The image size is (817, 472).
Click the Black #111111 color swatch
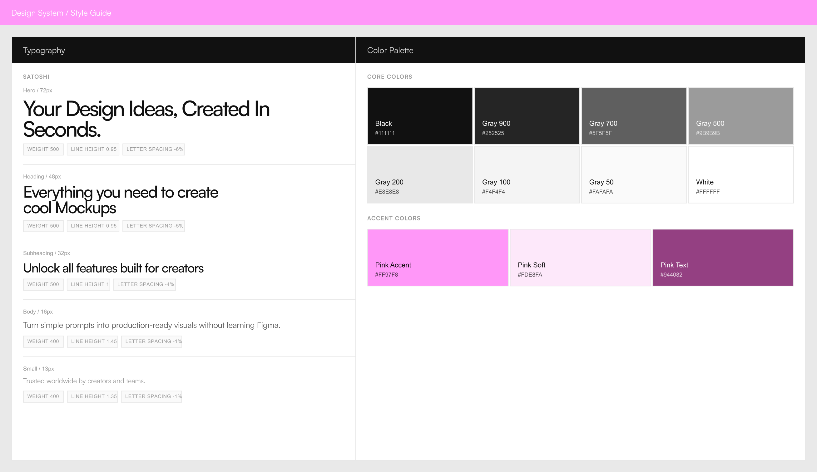coord(420,116)
